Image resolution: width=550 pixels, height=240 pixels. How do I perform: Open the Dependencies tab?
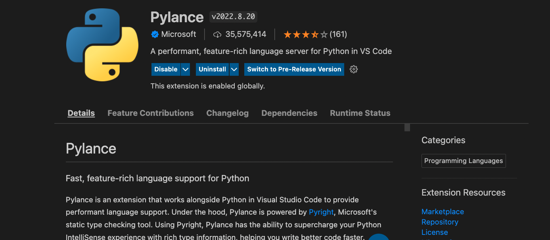tap(289, 113)
